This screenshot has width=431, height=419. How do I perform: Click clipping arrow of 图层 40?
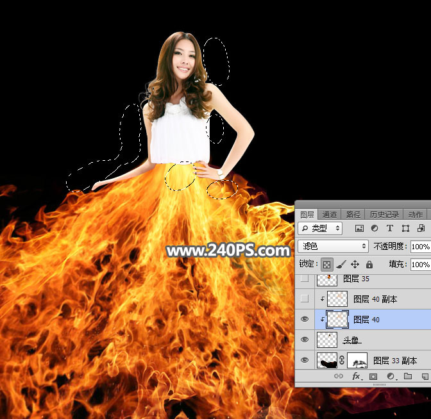pyautogui.click(x=323, y=320)
